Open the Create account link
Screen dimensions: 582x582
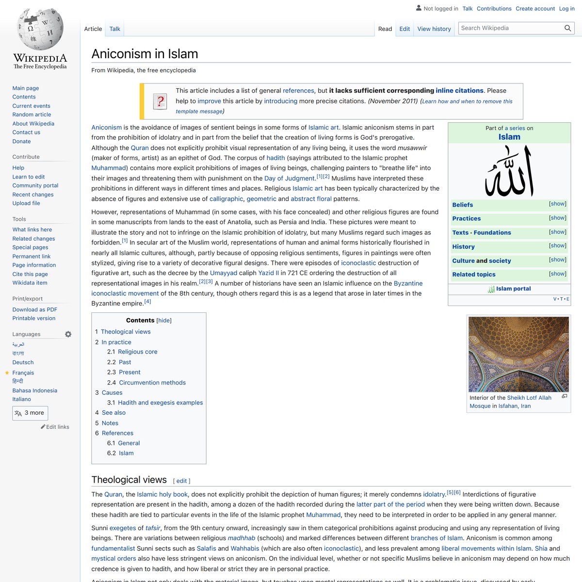pos(535,8)
